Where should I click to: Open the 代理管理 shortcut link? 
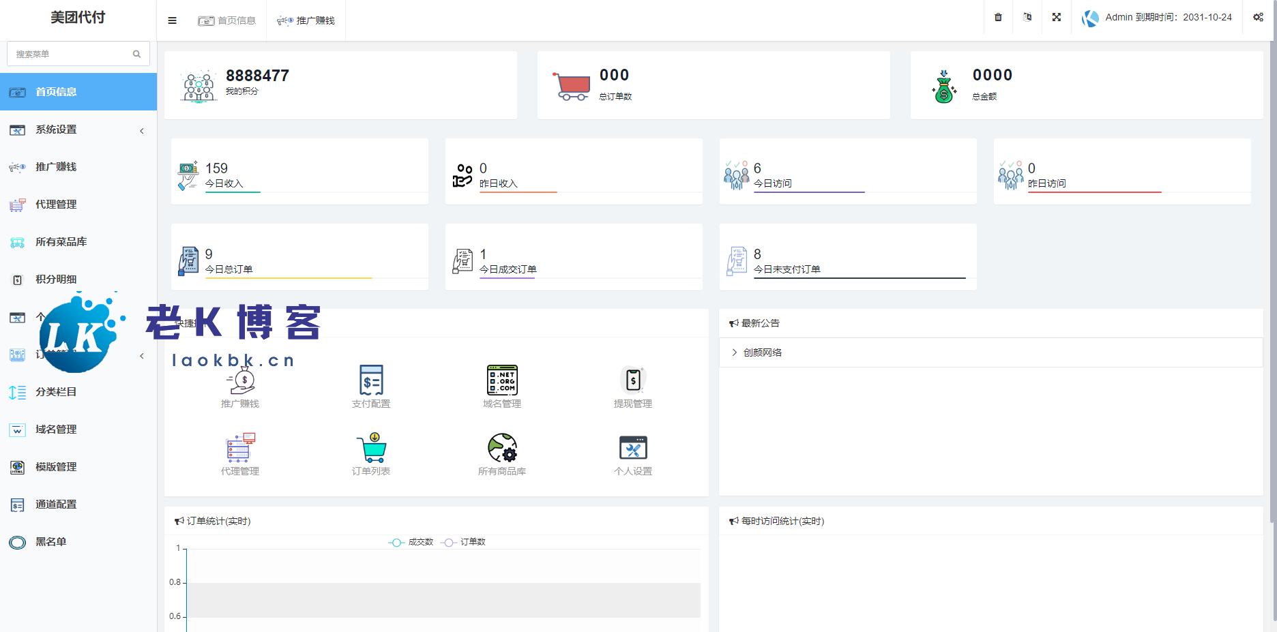239,453
